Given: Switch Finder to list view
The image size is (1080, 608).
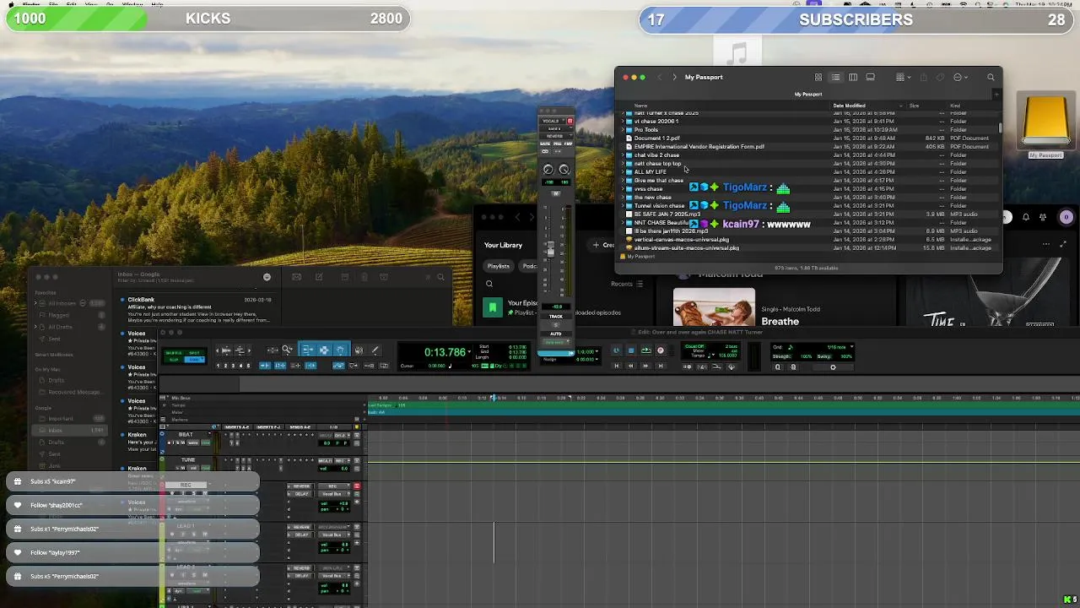Looking at the screenshot, I should click(x=835, y=77).
